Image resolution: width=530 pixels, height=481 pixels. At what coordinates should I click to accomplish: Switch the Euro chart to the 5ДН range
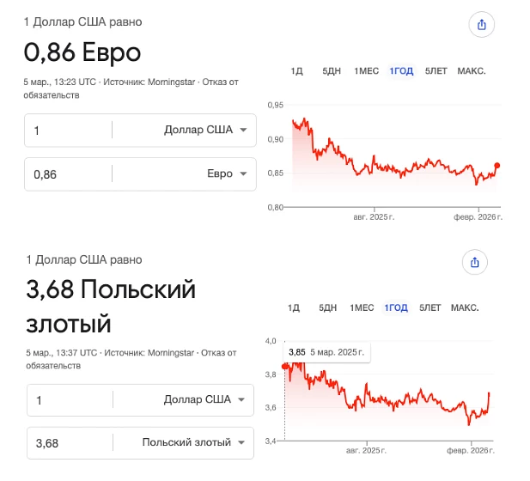coord(331,70)
